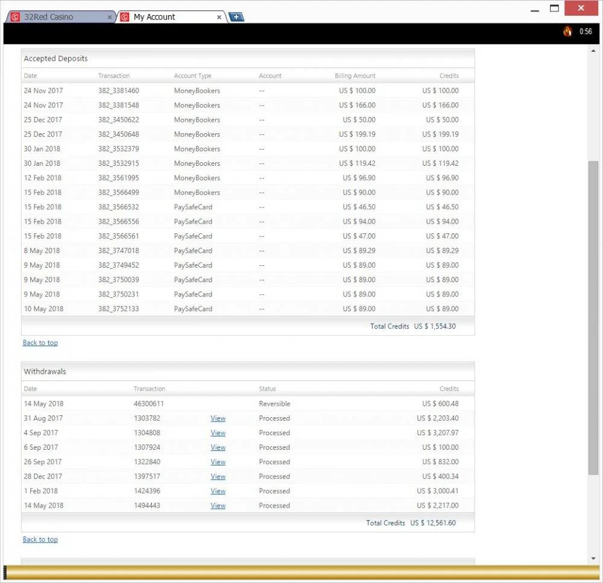Select deposit transaction 382_3381548
The height and width of the screenshot is (583, 603).
click(118, 106)
